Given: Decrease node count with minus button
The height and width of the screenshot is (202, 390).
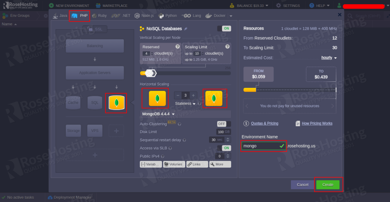Looking at the screenshot, I should 178,95.
